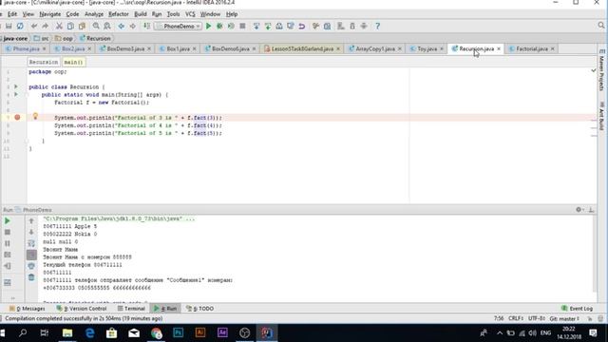Open the Event Log panel
This screenshot has height=342, width=608.
(x=577, y=308)
